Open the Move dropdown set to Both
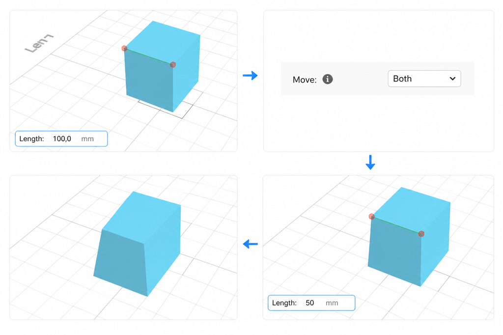This screenshot has height=335, width=503. pyautogui.click(x=424, y=79)
